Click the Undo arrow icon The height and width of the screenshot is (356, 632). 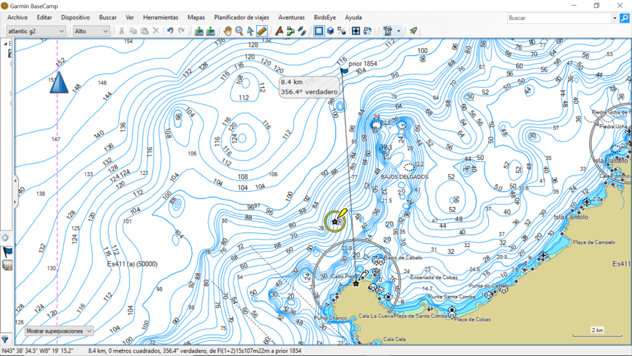170,30
